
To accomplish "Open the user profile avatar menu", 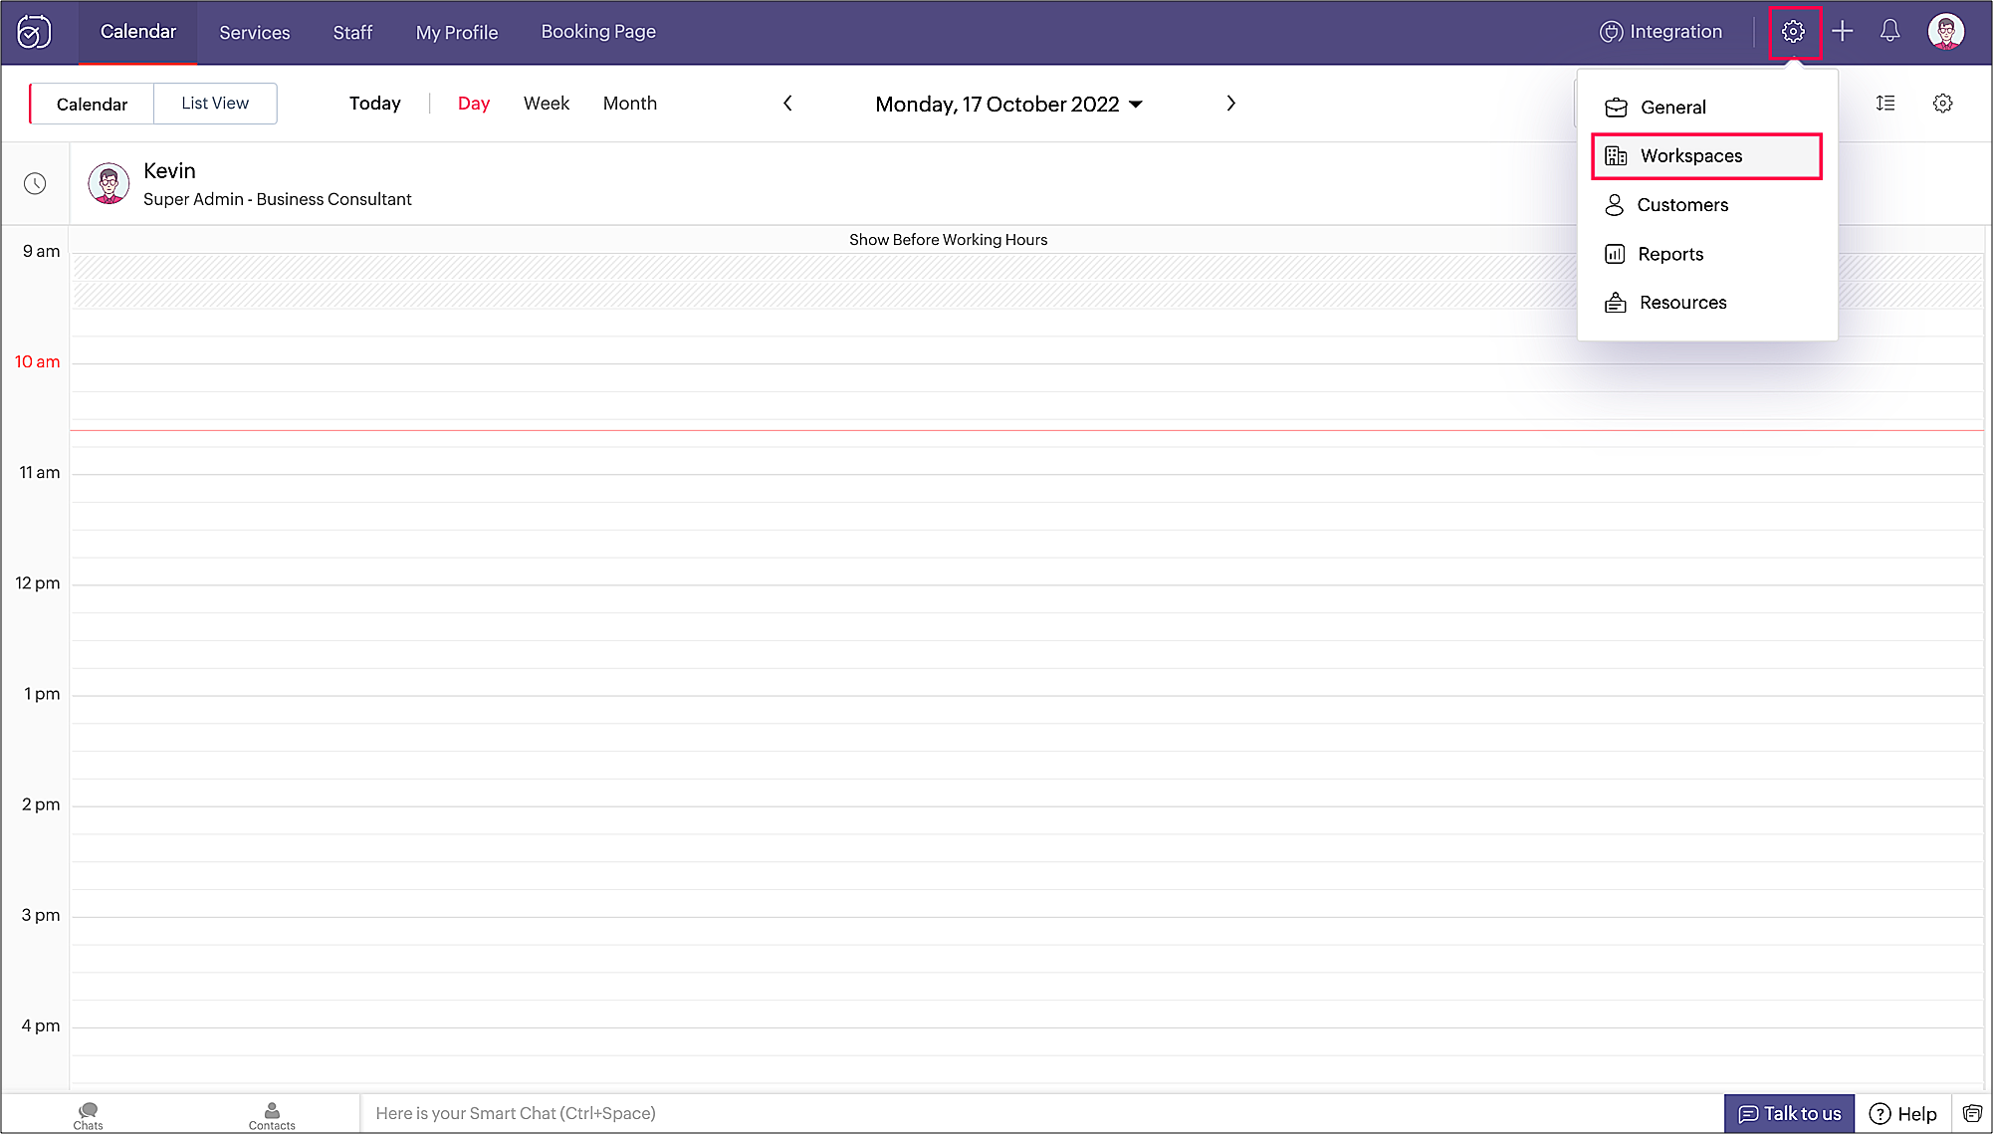I will pos(1945,32).
